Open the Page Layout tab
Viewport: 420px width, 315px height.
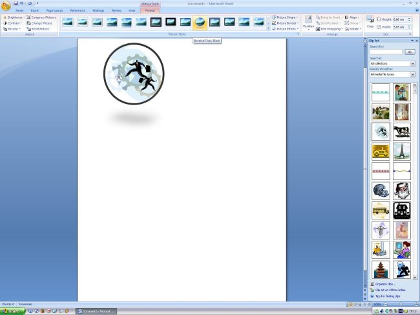[x=54, y=10]
